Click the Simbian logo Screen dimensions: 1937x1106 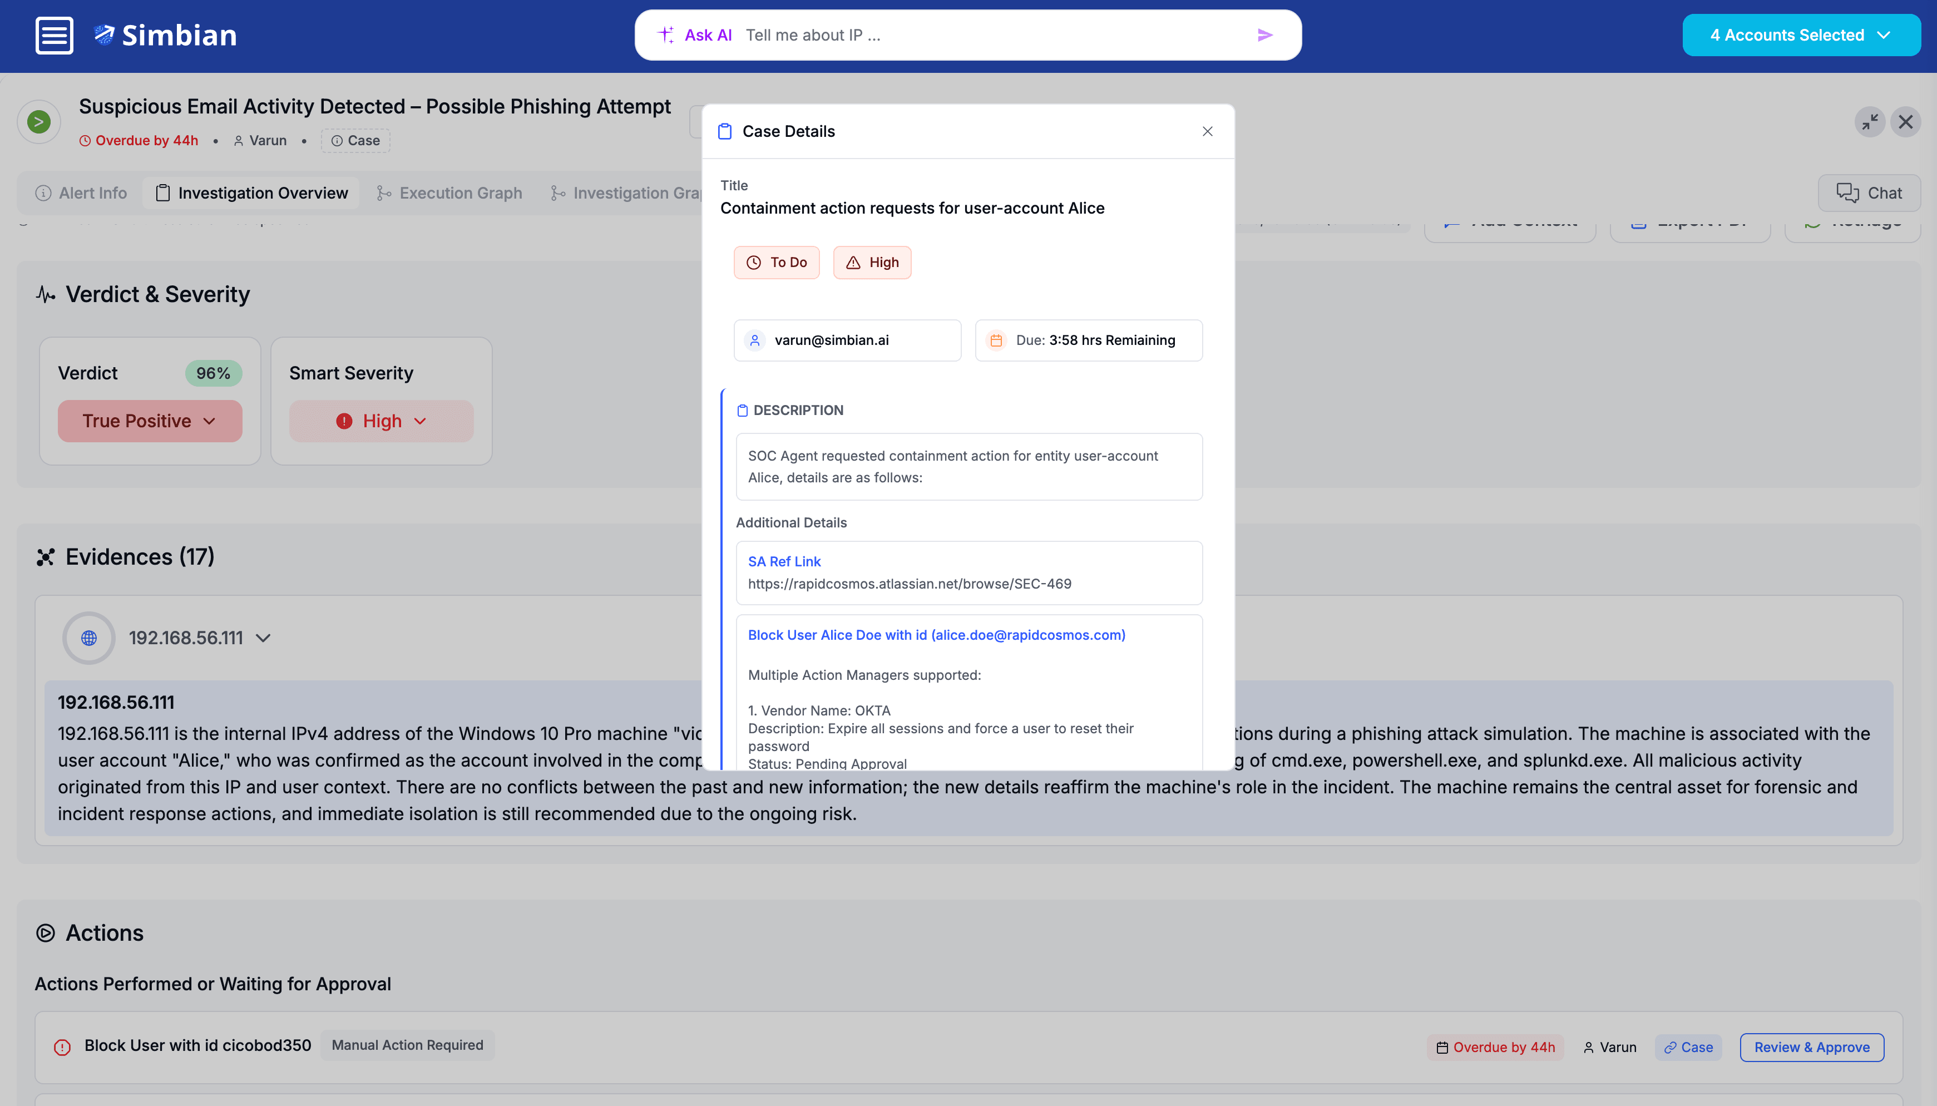tap(166, 35)
